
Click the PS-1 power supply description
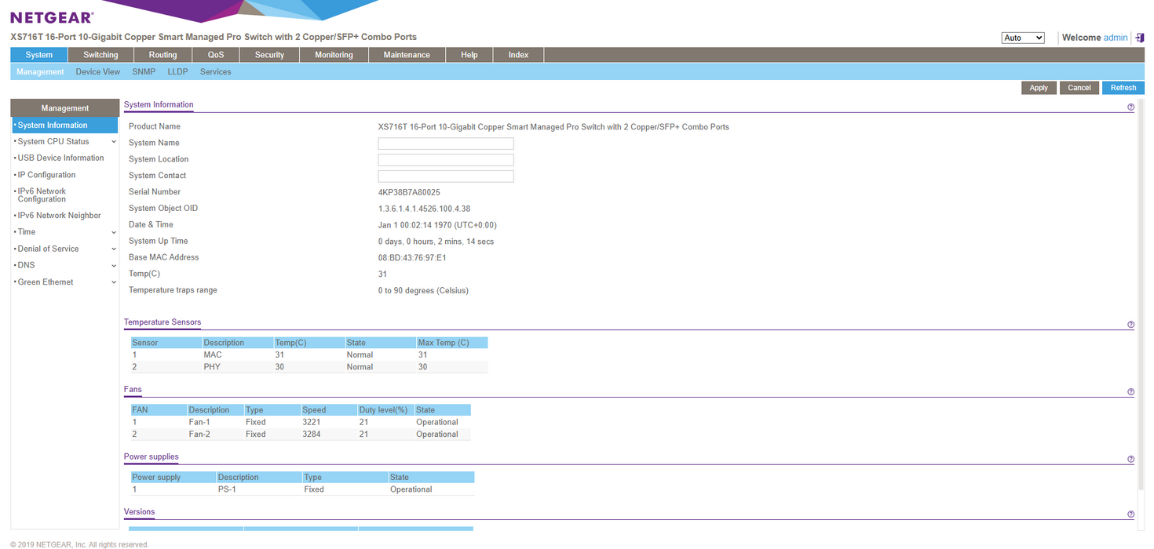tap(227, 489)
